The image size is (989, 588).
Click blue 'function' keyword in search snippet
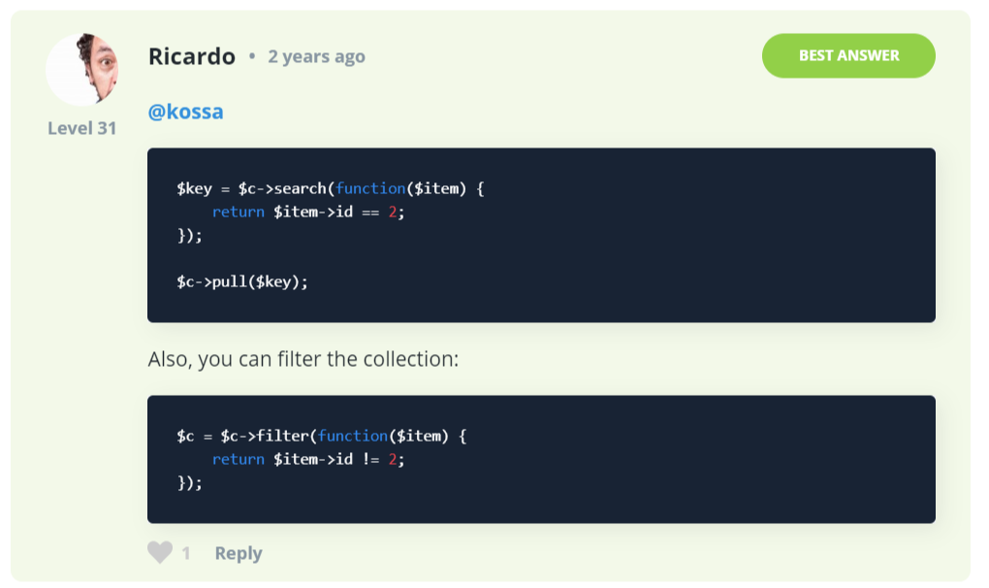pyautogui.click(x=370, y=188)
